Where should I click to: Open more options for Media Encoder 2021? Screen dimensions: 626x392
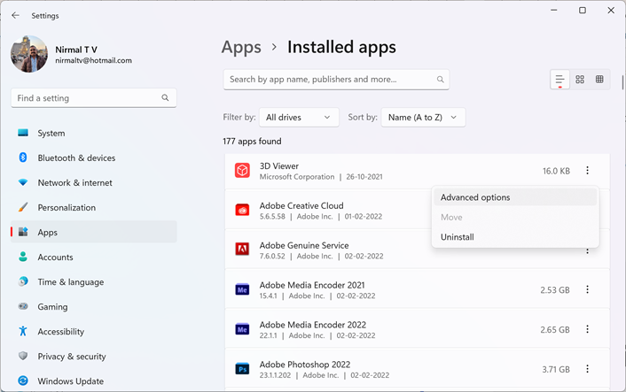click(587, 289)
